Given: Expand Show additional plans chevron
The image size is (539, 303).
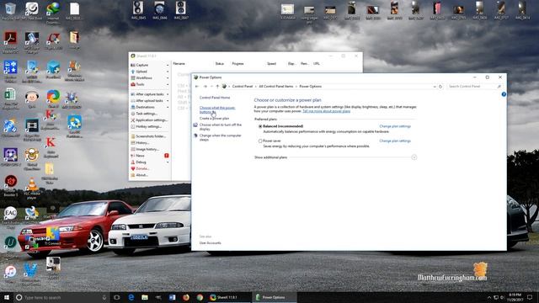Looking at the screenshot, I should tap(414, 157).
